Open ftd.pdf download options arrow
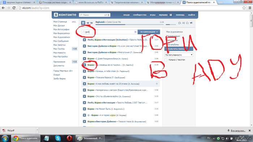The height and width of the screenshot is (142, 253). pos(37,130)
